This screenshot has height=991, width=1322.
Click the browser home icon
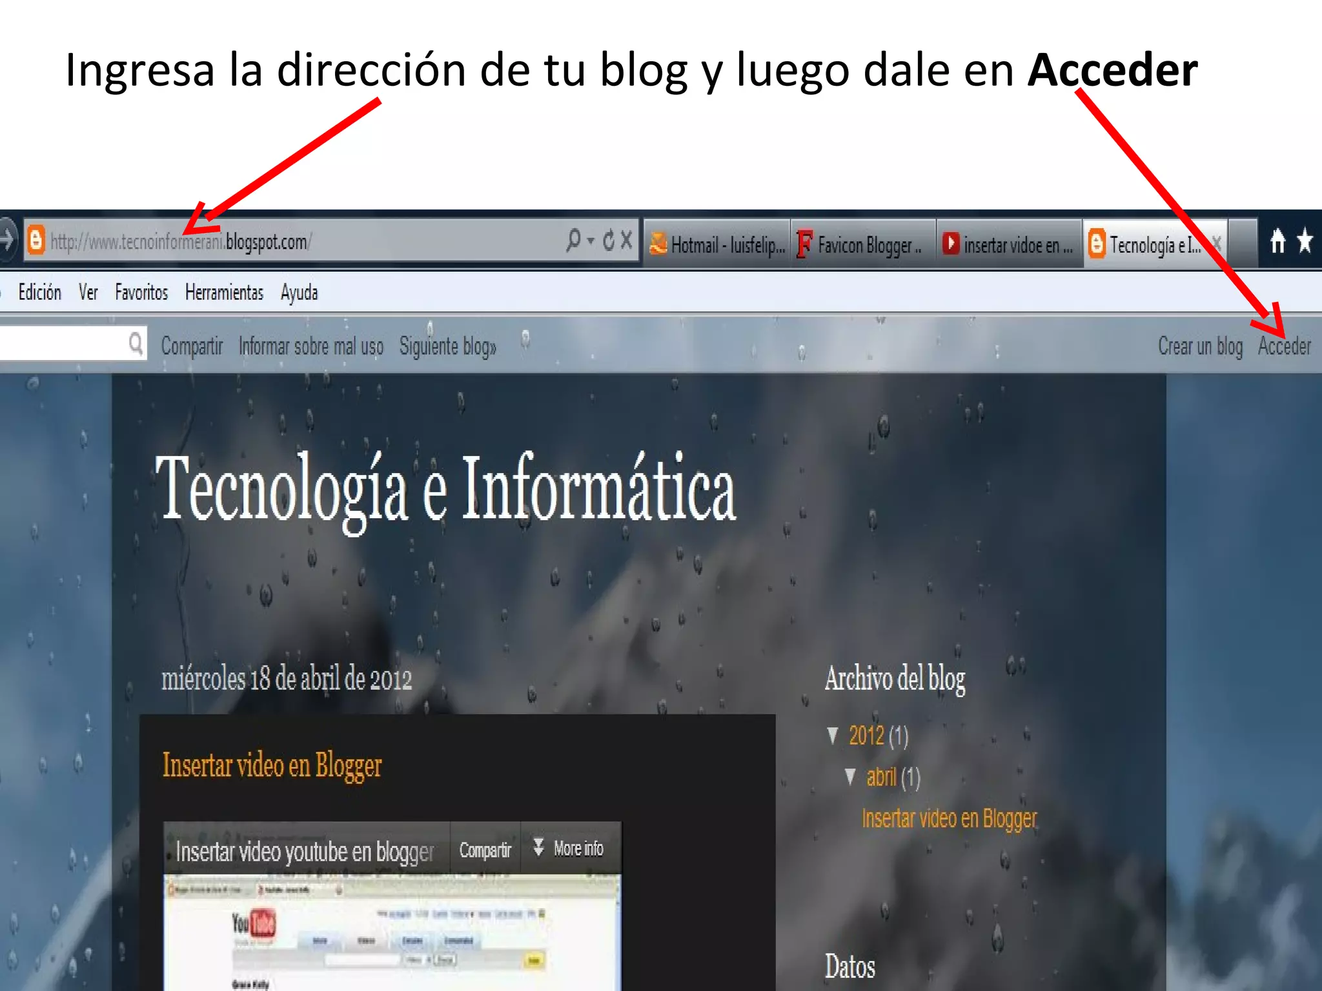(1277, 241)
